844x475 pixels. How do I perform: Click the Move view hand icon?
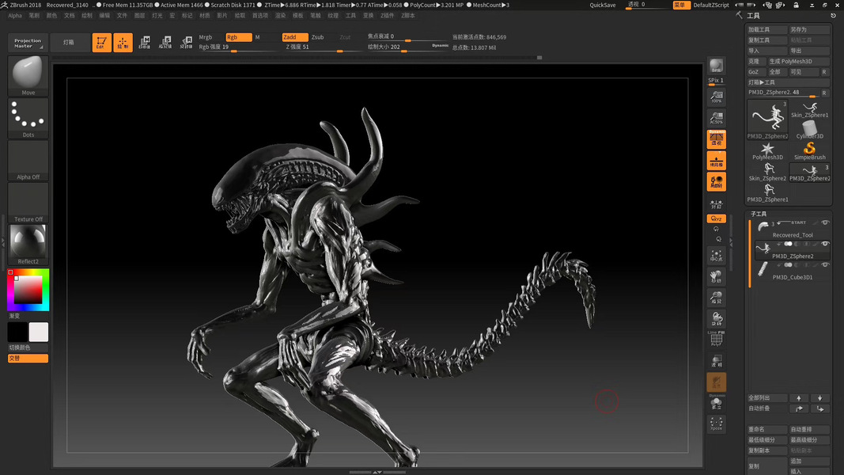pos(716,277)
